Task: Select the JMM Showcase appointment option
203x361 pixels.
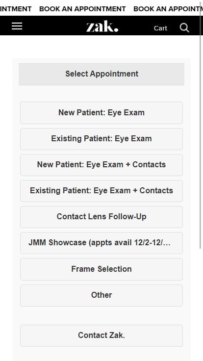Action: pos(101,243)
